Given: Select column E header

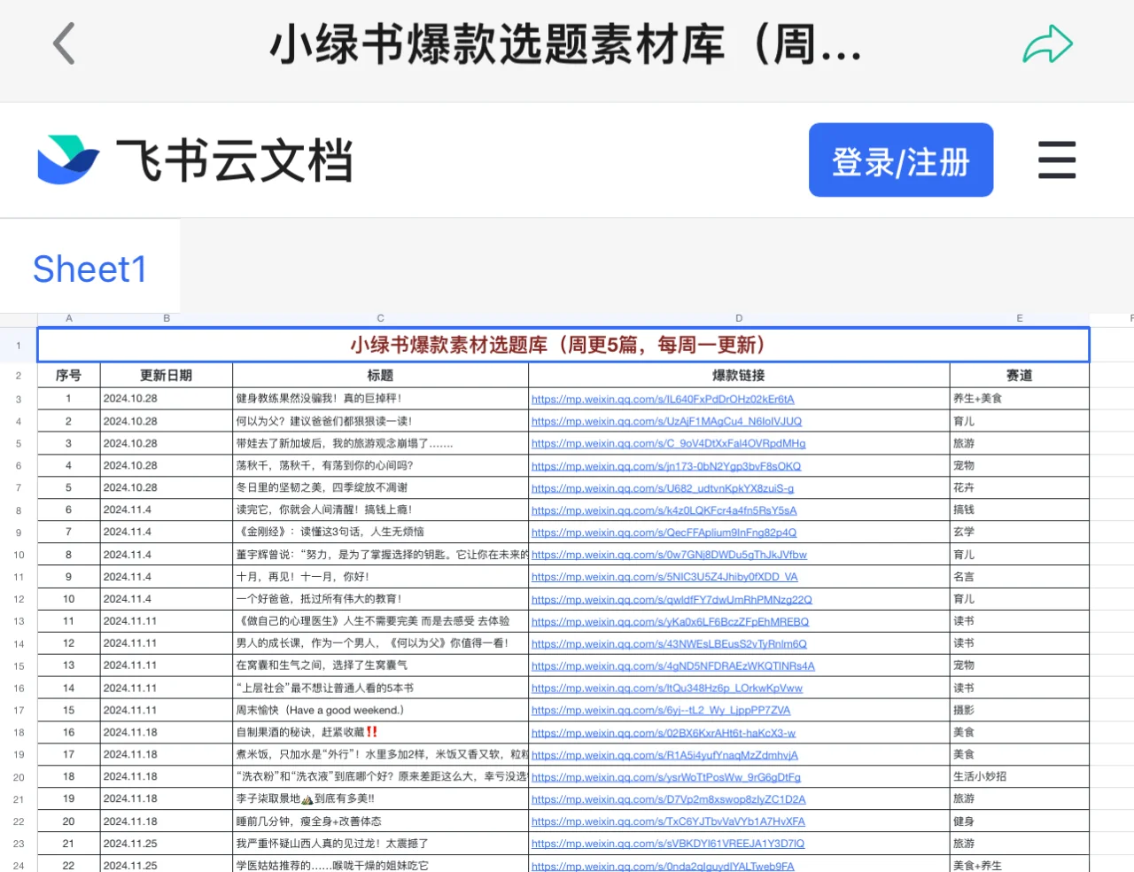Looking at the screenshot, I should [x=1020, y=318].
